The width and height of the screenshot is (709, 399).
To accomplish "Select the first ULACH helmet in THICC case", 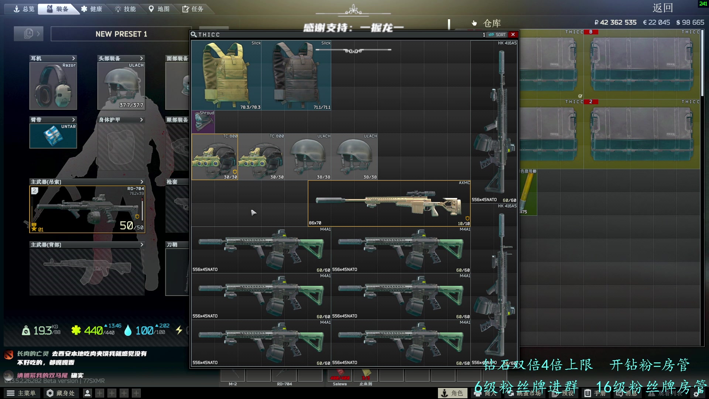I will click(308, 157).
